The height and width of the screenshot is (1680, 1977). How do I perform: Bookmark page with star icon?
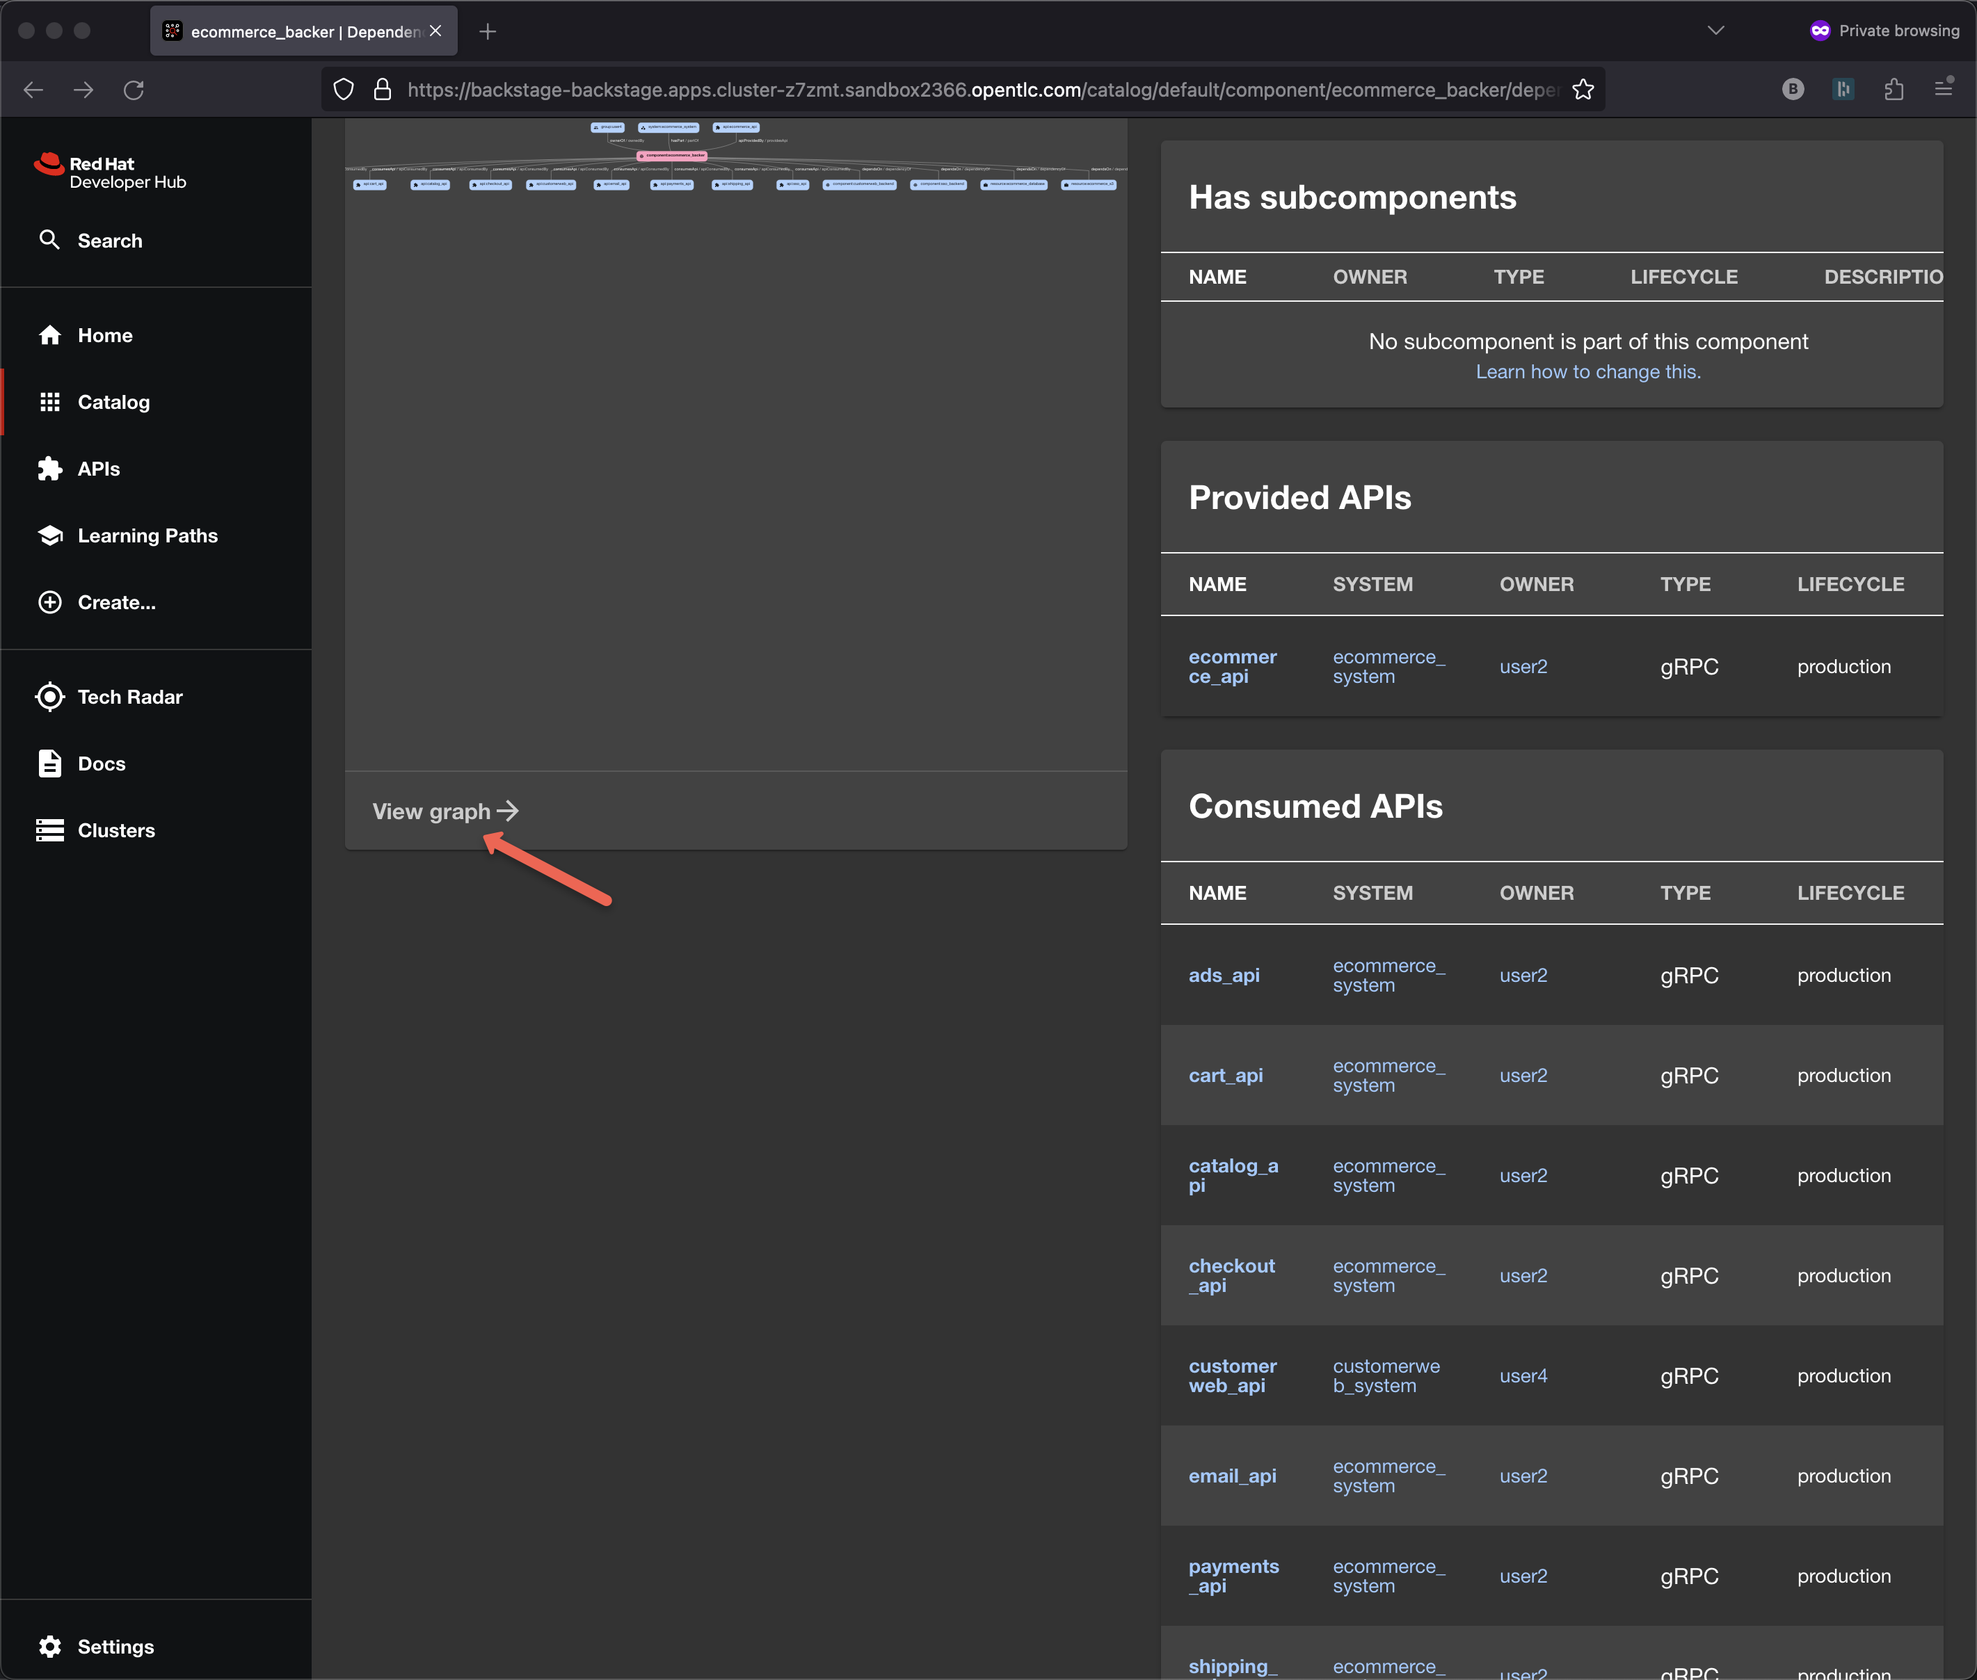1583,90
